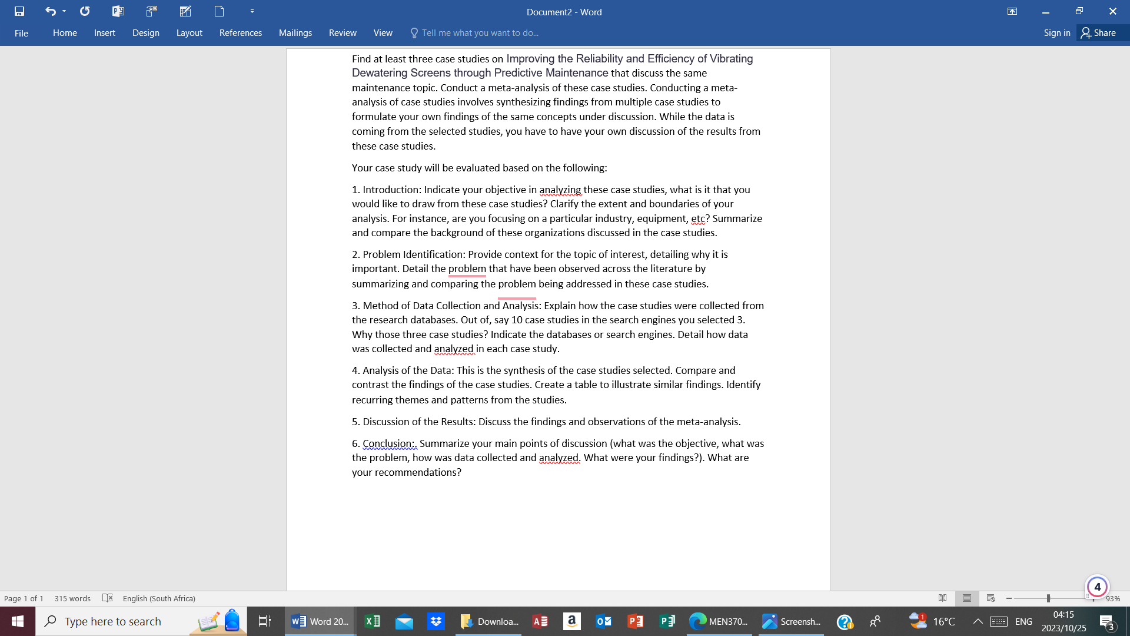Open the proofing errors status icon

click(x=108, y=598)
